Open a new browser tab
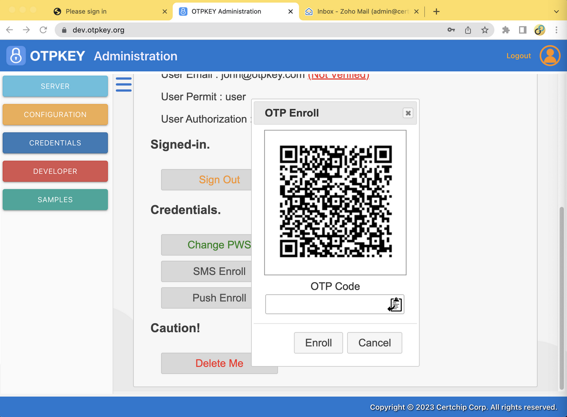The height and width of the screenshot is (417, 567). click(436, 11)
